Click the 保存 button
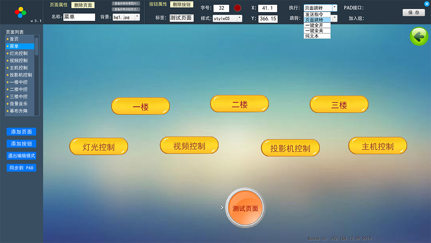This screenshot has height=243, width=431. click(x=413, y=13)
